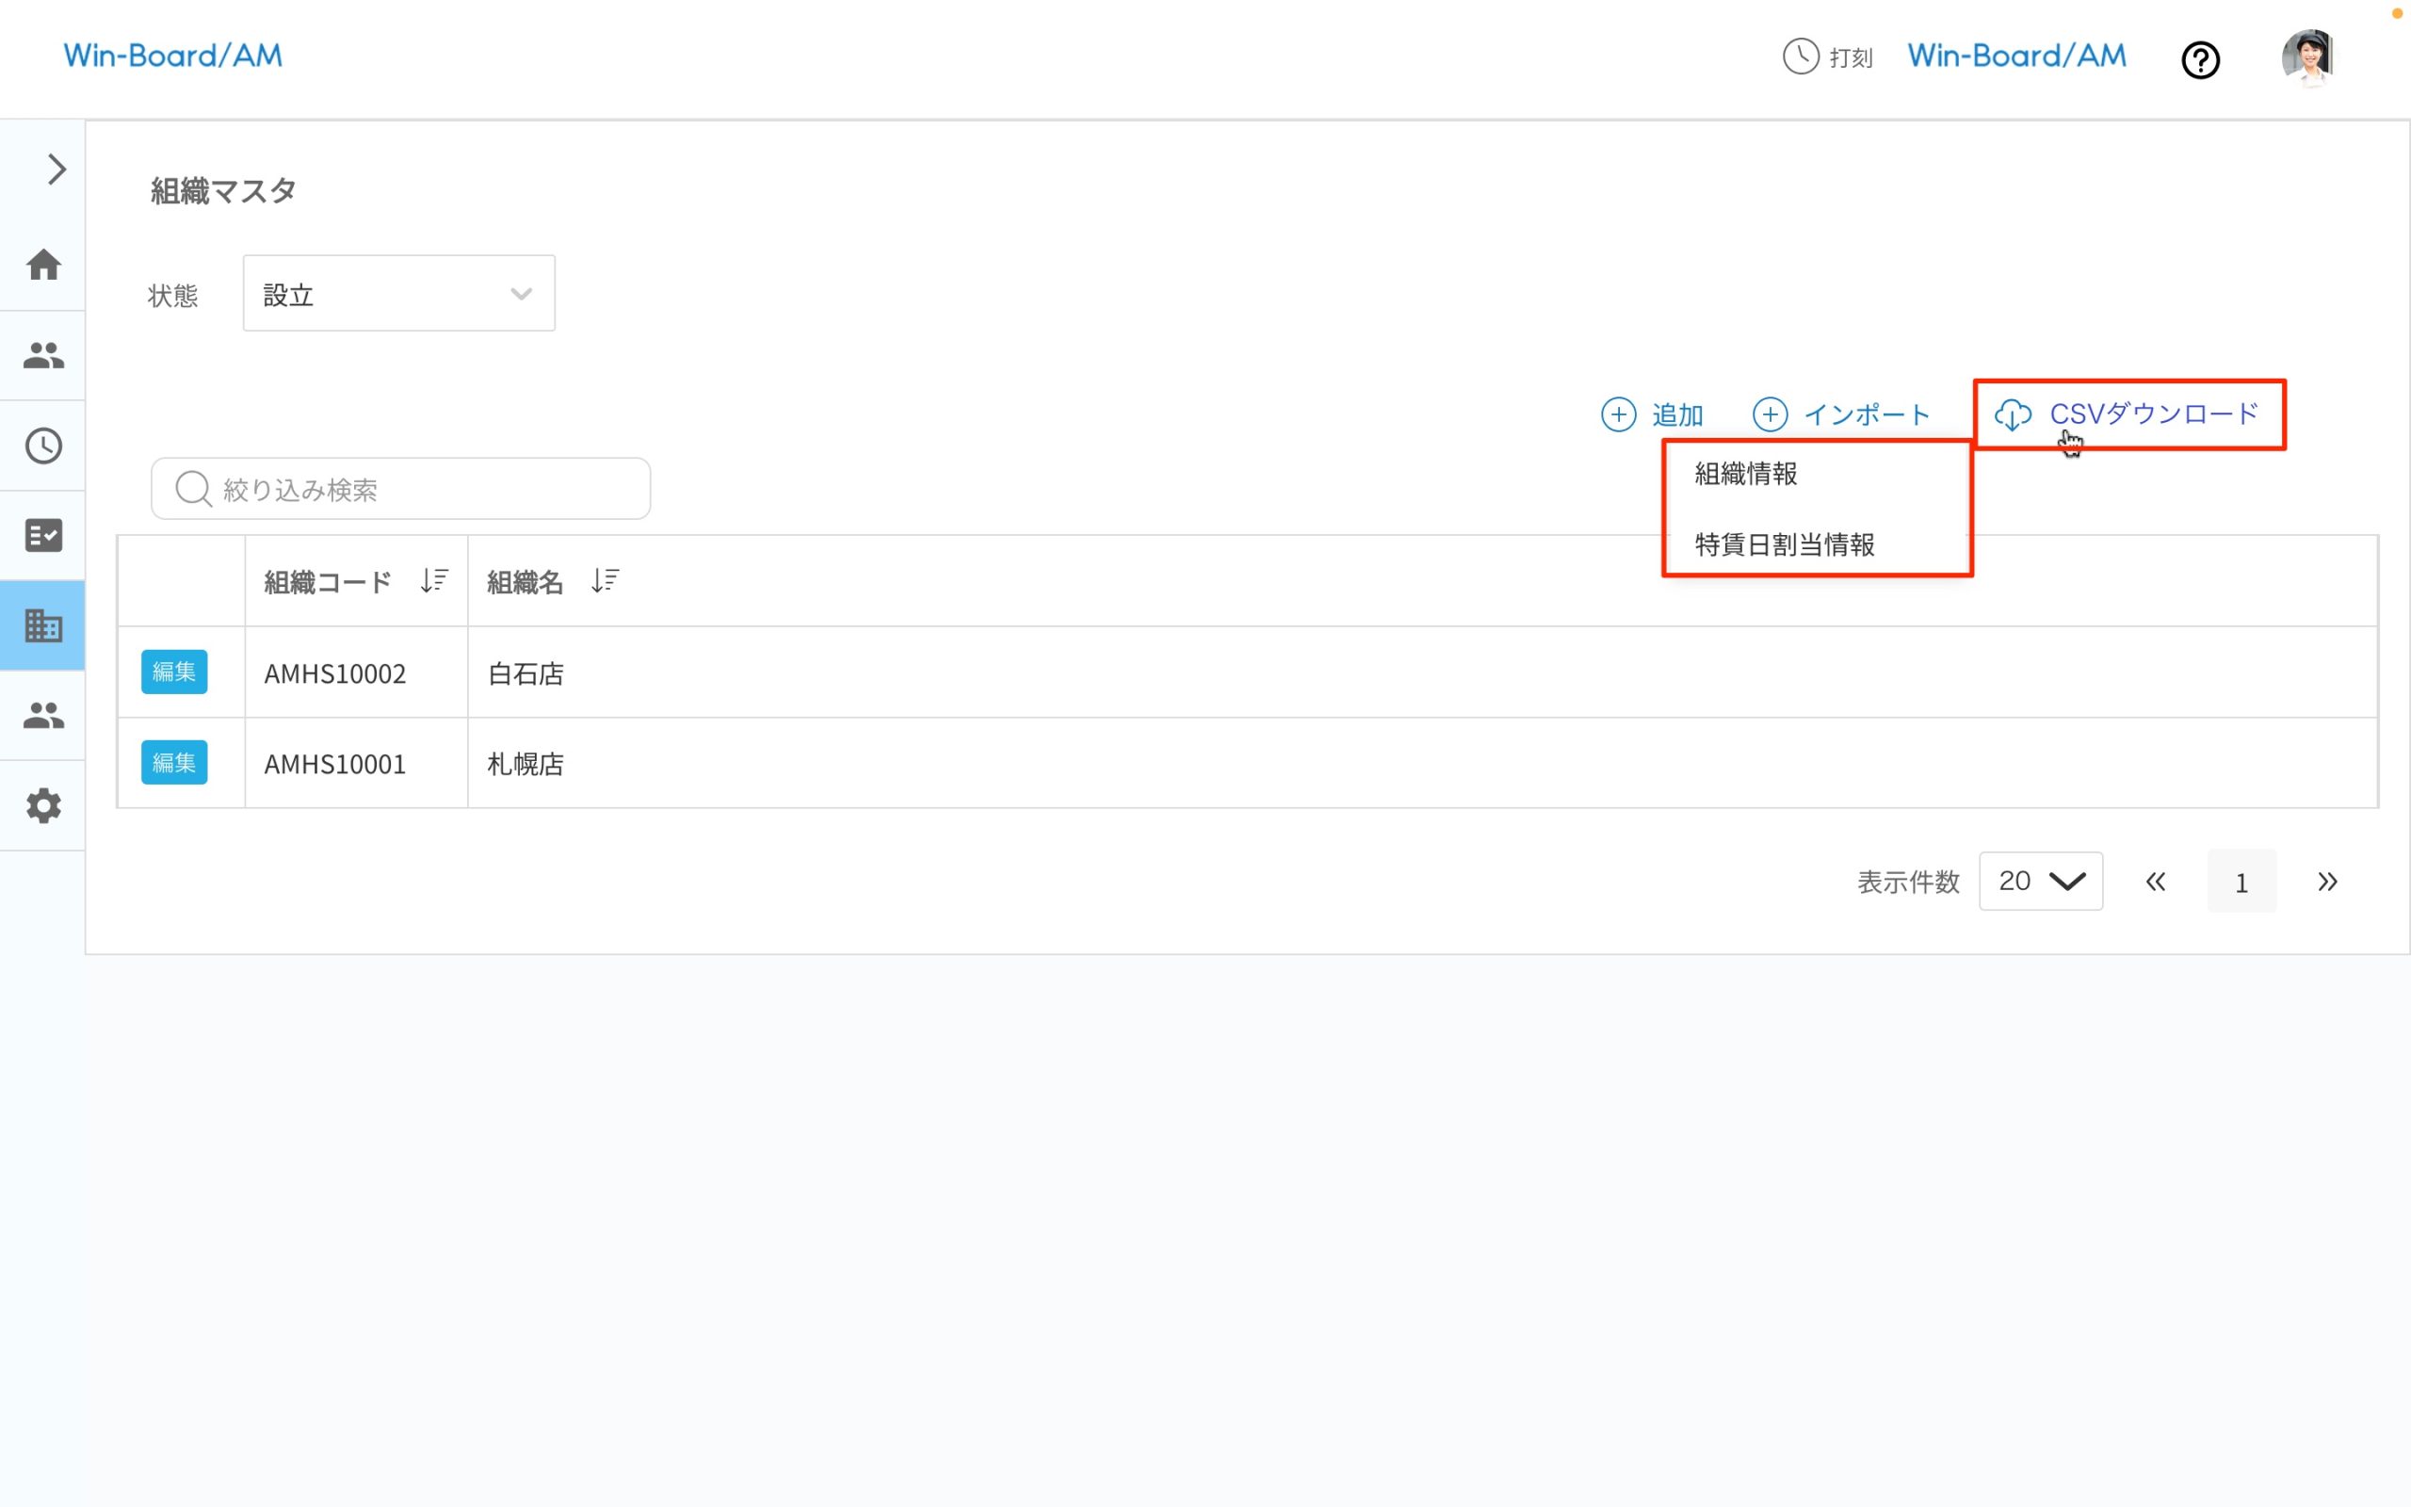Toggle sort order on 組織名 column
The height and width of the screenshot is (1507, 2411).
pos(605,580)
